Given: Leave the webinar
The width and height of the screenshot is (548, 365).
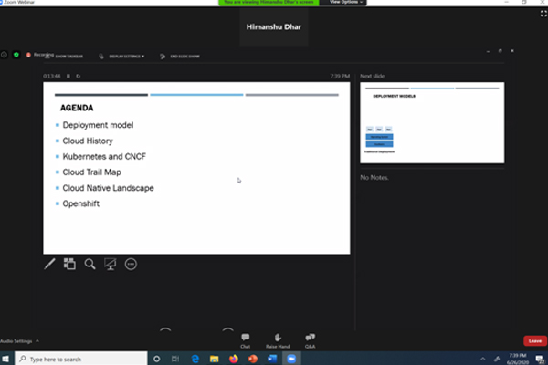Looking at the screenshot, I should pyautogui.click(x=533, y=340).
